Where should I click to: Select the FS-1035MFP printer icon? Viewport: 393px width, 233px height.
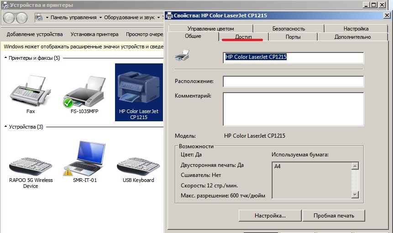(84, 91)
